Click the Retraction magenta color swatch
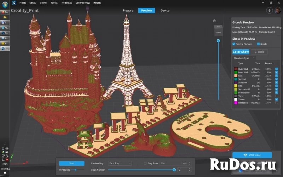 (236, 103)
